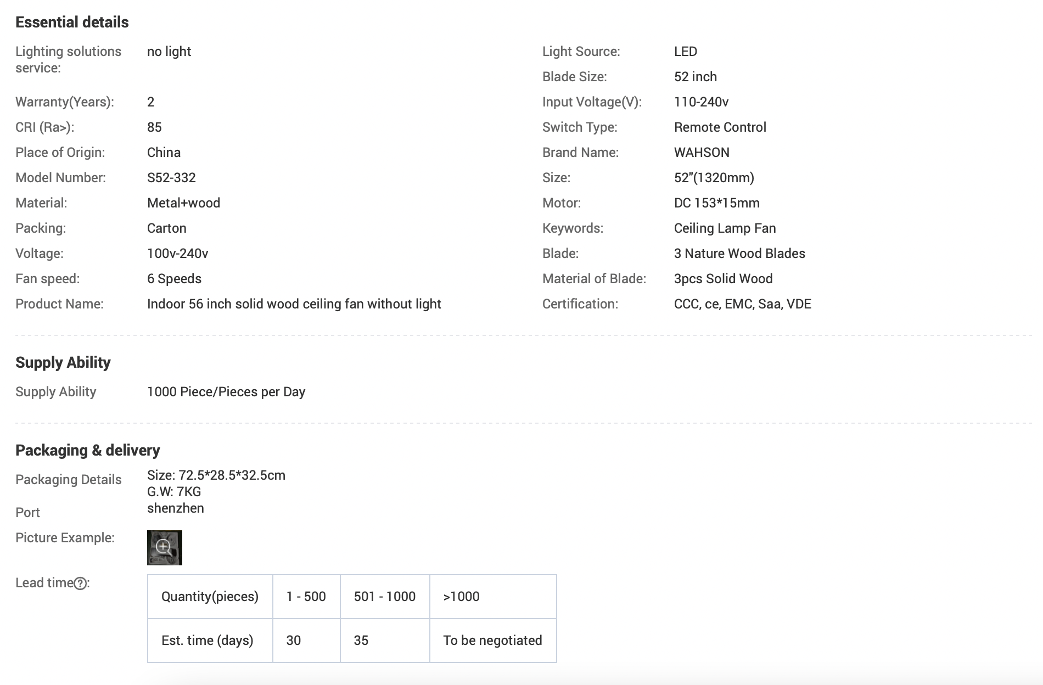Click the To be negotiated cell
Image resolution: width=1043 pixels, height=685 pixels.
492,641
